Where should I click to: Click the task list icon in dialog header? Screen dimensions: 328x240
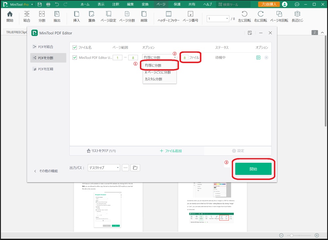pyautogui.click(x=250, y=33)
